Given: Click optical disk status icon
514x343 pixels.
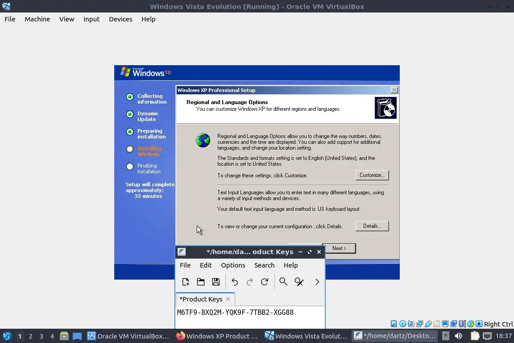Looking at the screenshot, I should 402,324.
